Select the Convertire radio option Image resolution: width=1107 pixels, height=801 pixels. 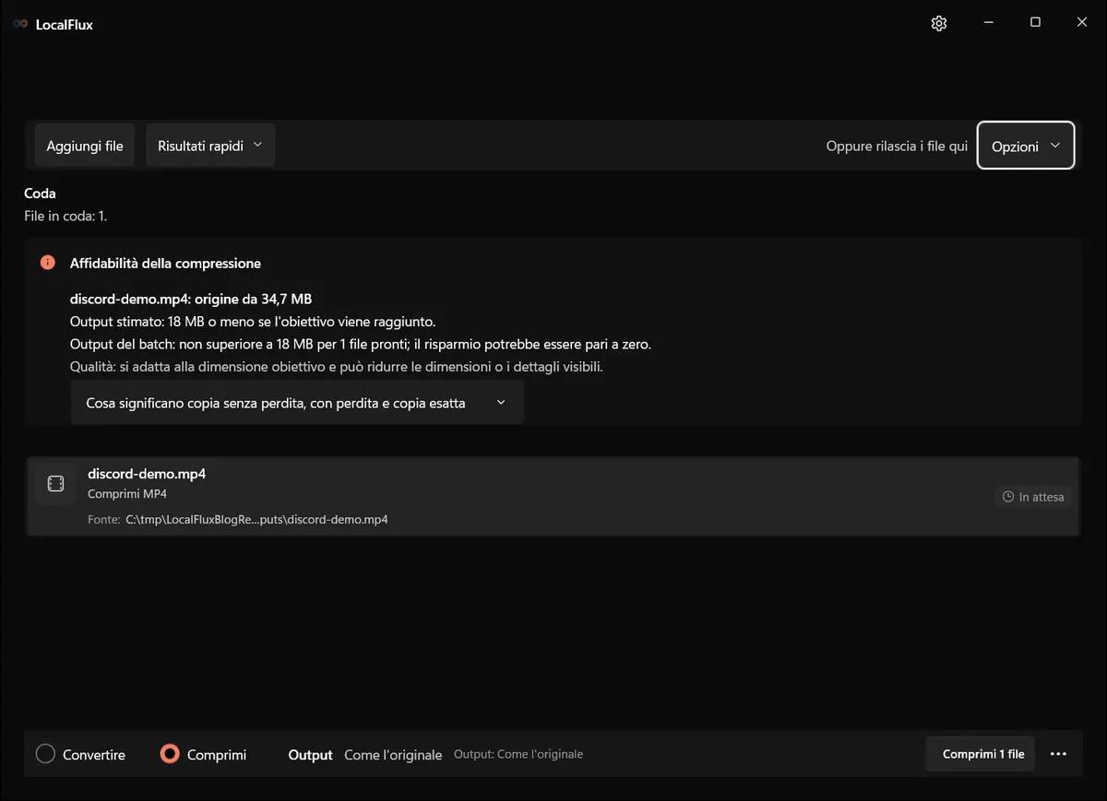point(80,754)
